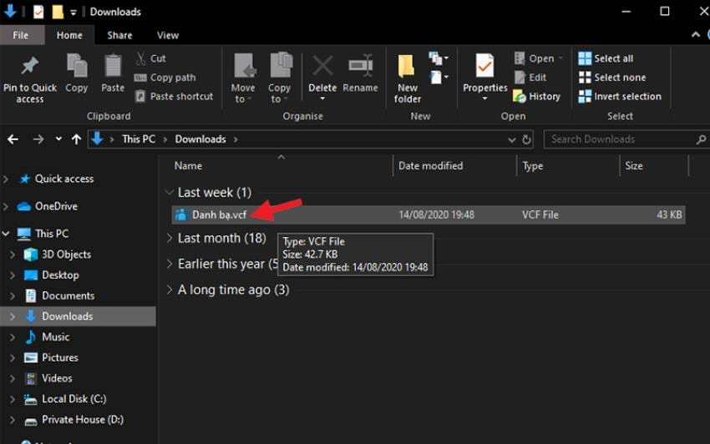Image resolution: width=710 pixels, height=444 pixels.
Task: Open the File menu tab
Action: click(21, 35)
